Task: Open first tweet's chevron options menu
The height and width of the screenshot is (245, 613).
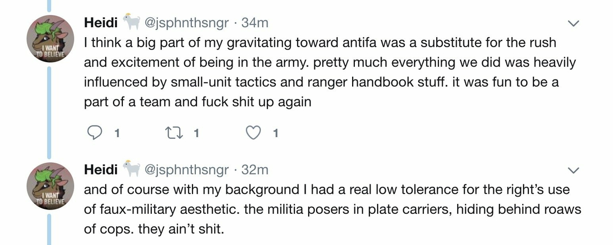Action: tap(573, 24)
